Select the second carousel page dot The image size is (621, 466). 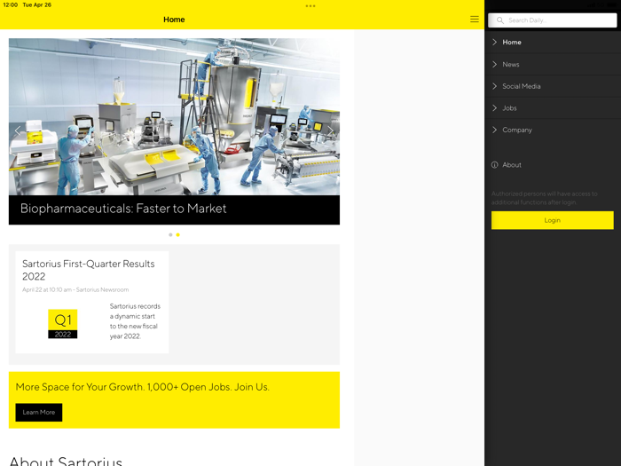(x=177, y=235)
